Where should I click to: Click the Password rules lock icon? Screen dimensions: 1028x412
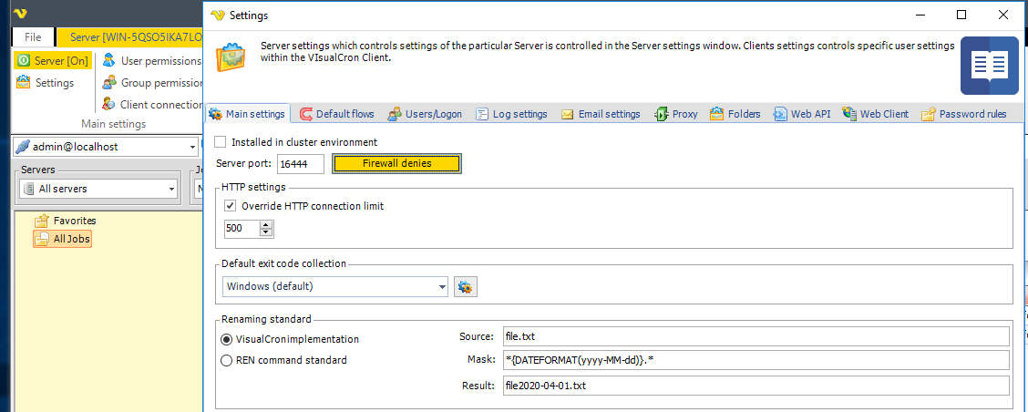928,114
